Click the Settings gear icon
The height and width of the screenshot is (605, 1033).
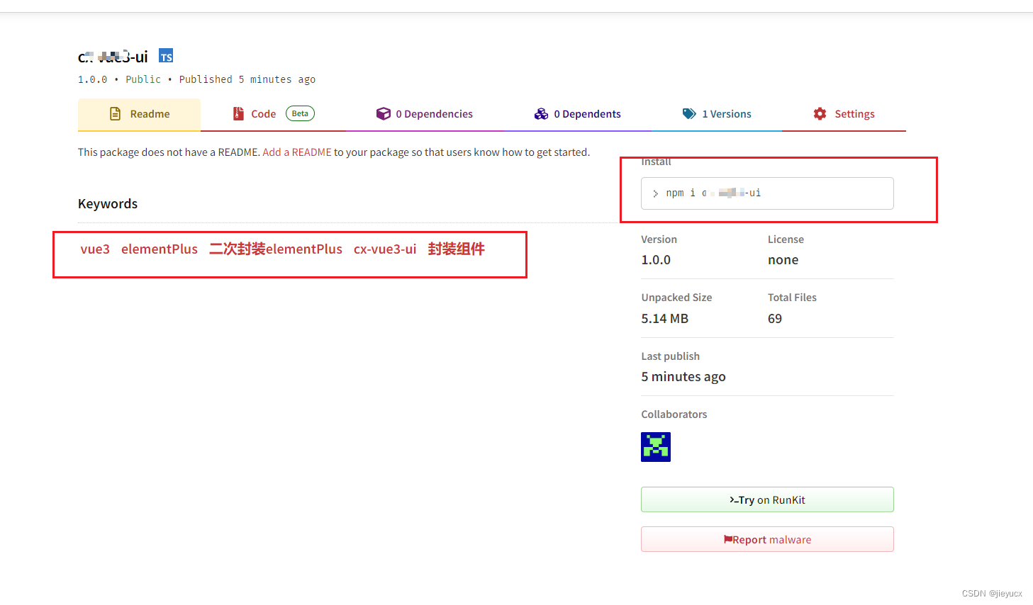point(820,113)
